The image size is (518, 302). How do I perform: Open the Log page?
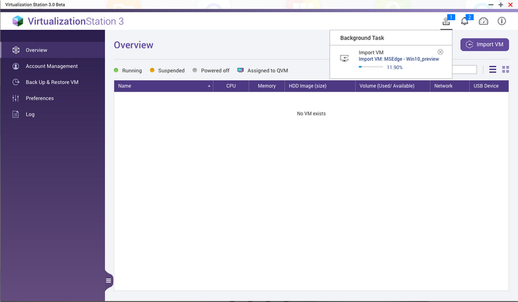(x=30, y=114)
